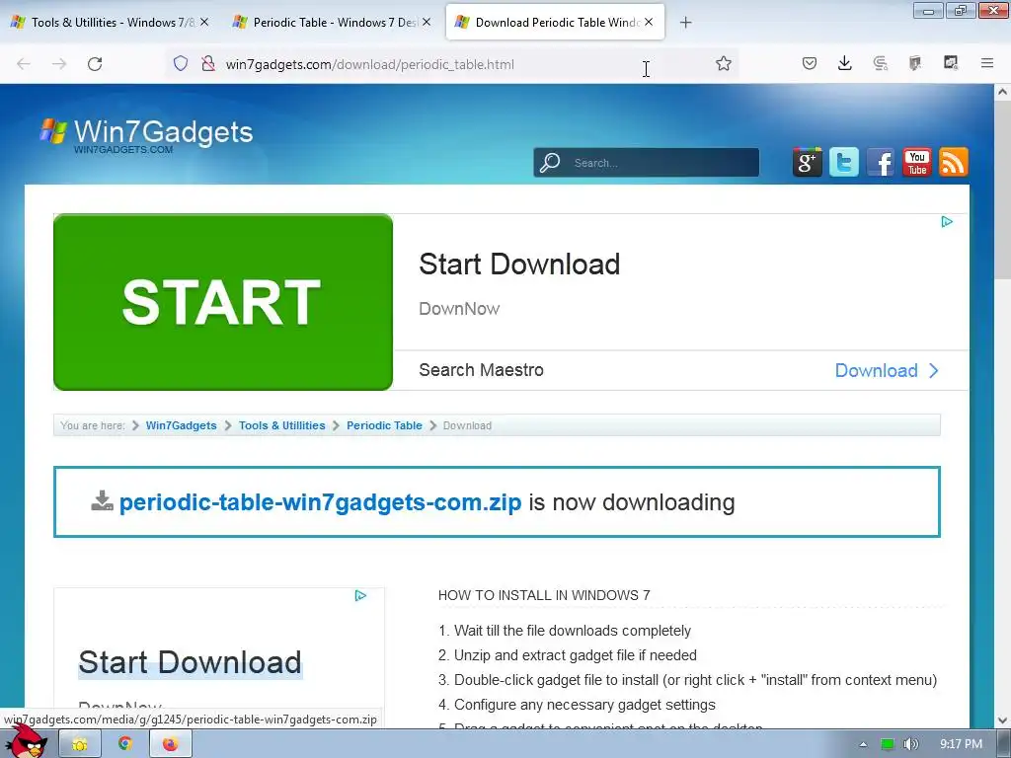Close the Periodic Table tab
This screenshot has height=758, width=1011.
[x=427, y=22]
